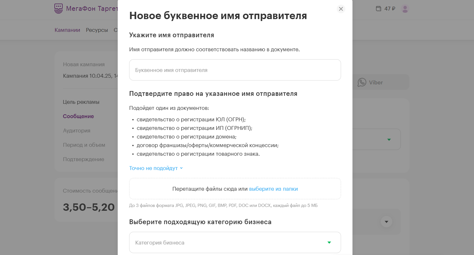Click the ОГРНИП document list item
This screenshot has height=255, width=474.
(x=194, y=128)
